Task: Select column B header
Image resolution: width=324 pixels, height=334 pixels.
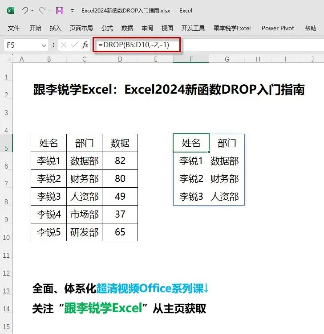Action: (49, 59)
